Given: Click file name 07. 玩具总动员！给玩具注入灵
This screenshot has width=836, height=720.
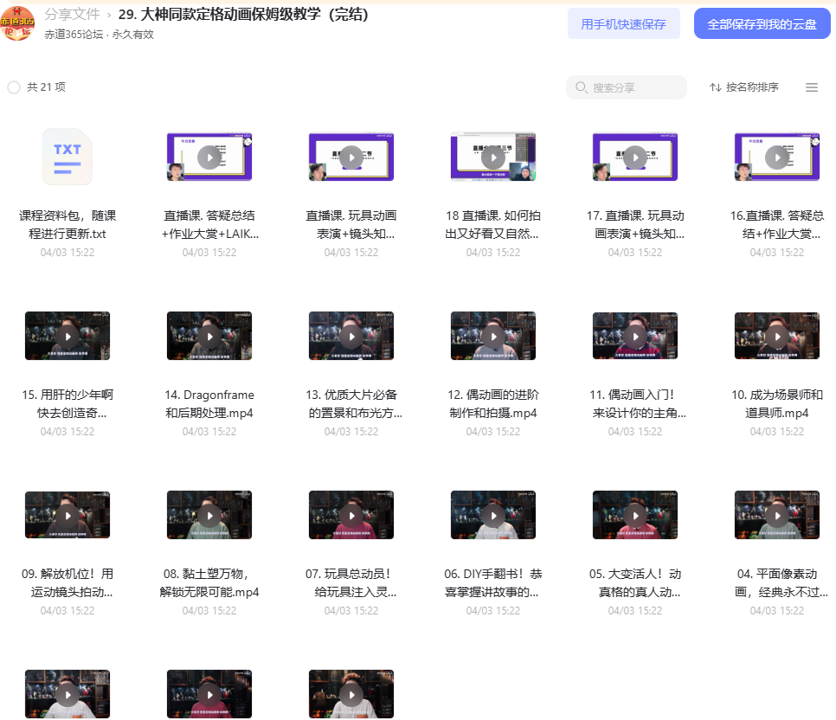Looking at the screenshot, I should coord(351,583).
